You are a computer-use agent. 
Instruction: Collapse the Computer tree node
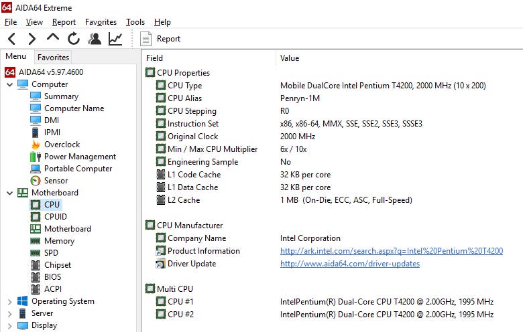9,84
